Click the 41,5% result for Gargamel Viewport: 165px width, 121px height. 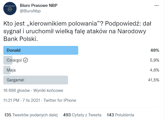[154, 80]
